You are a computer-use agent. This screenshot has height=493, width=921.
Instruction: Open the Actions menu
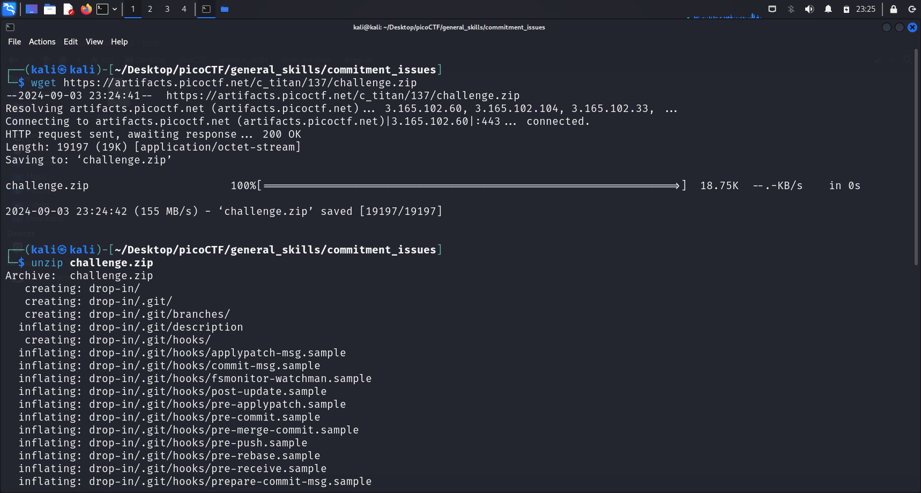(42, 42)
